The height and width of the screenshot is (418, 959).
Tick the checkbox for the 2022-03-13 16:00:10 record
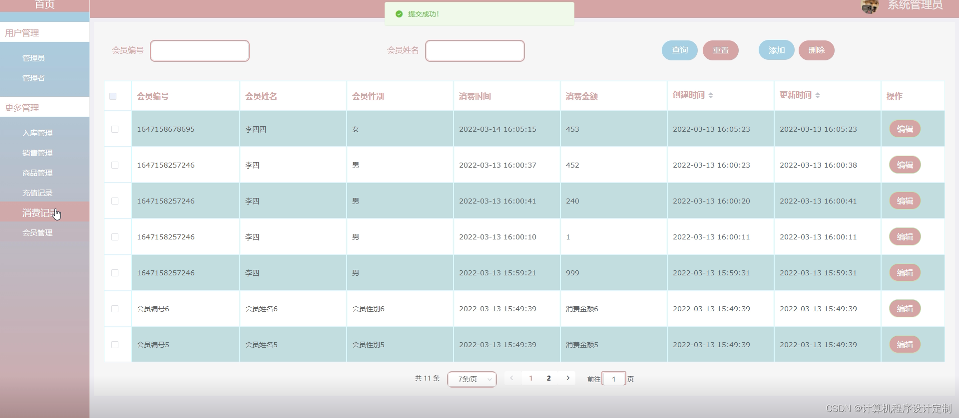click(x=115, y=237)
